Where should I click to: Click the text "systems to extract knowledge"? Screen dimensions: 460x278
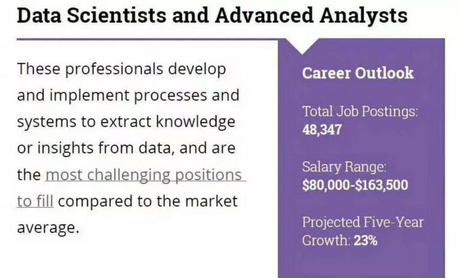(126, 122)
